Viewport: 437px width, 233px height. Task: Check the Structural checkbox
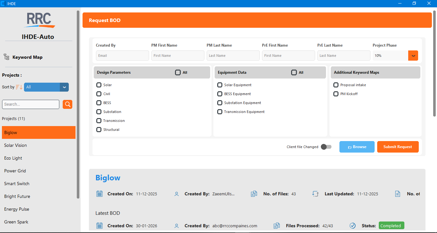(99, 130)
